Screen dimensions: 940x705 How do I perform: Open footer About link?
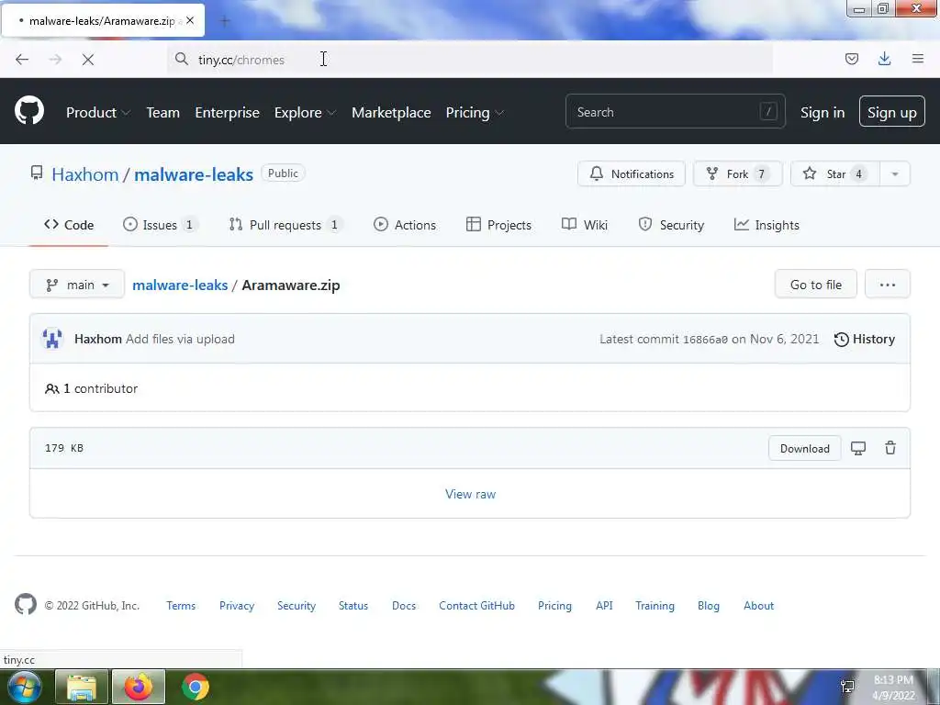pos(759,606)
